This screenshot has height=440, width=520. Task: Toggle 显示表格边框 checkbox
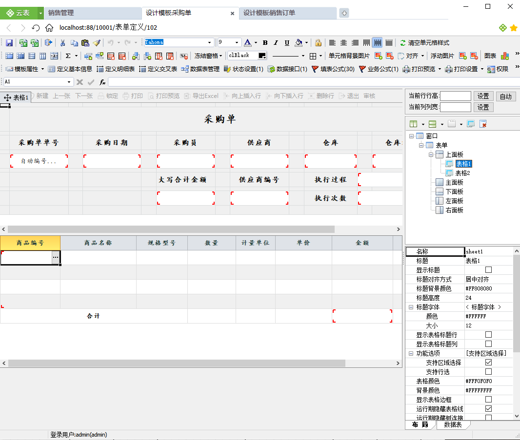[488, 399]
